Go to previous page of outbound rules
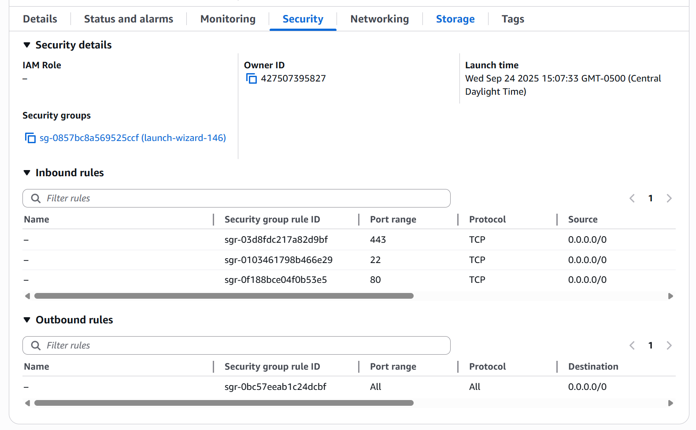Image resolution: width=696 pixels, height=430 pixels. tap(632, 346)
